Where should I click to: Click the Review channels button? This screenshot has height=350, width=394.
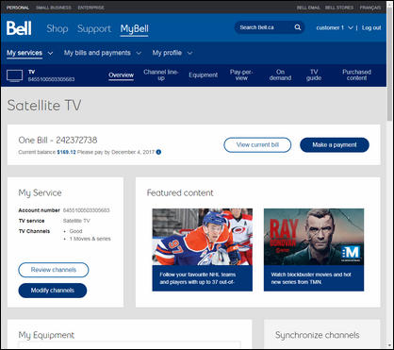point(54,270)
